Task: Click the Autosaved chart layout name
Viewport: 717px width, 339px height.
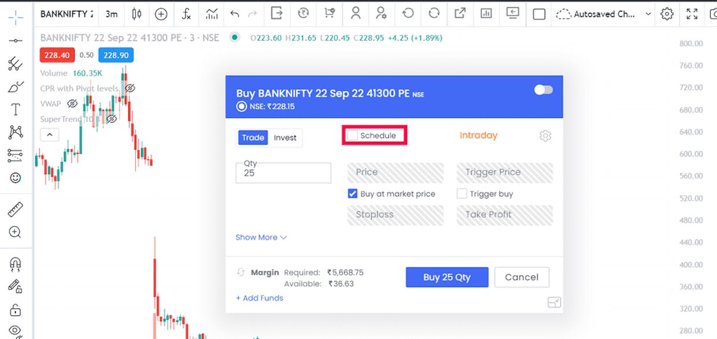Action: (x=604, y=14)
